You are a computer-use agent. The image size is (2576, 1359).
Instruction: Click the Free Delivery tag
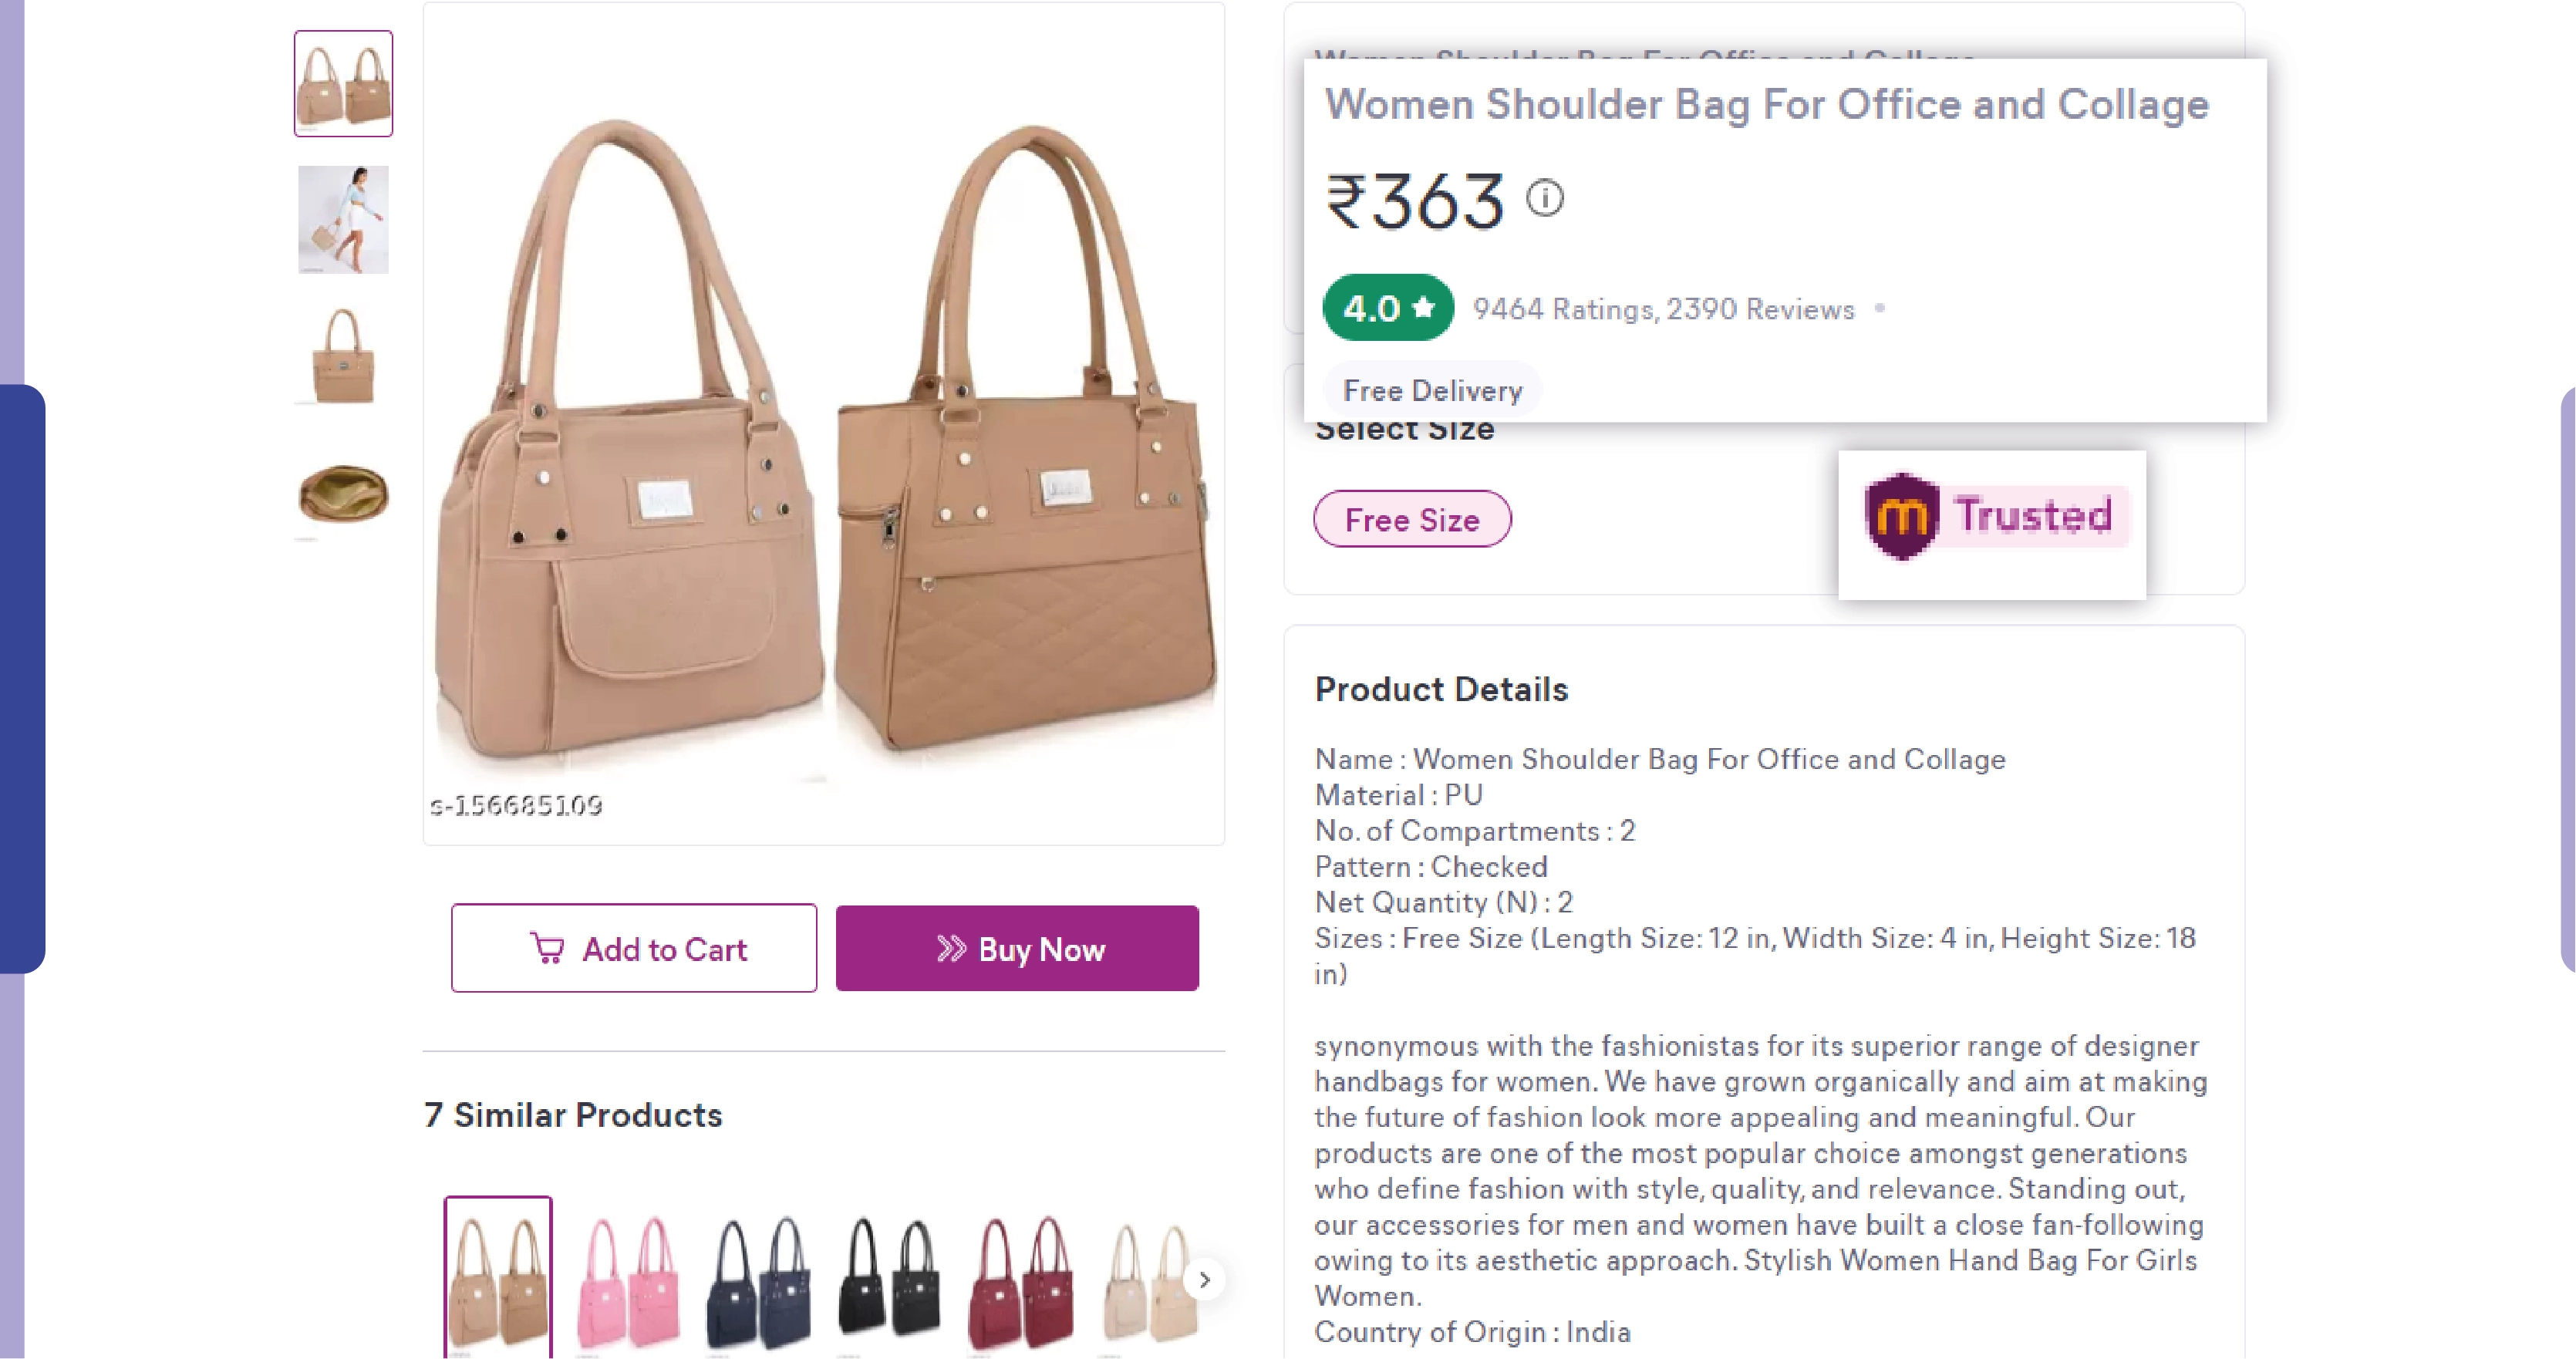pyautogui.click(x=1432, y=390)
